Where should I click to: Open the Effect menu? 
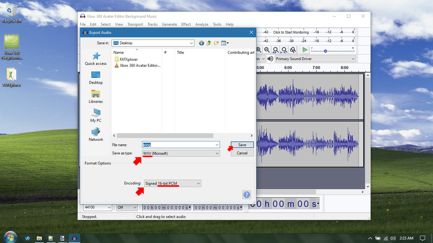pos(186,24)
